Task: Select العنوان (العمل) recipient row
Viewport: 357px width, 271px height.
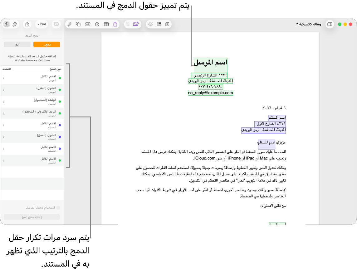Action: tap(32, 137)
